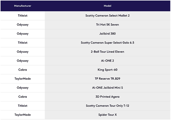Select the TP Reserve TR.B29 cell
The image size is (171, 120).
tap(107, 79)
